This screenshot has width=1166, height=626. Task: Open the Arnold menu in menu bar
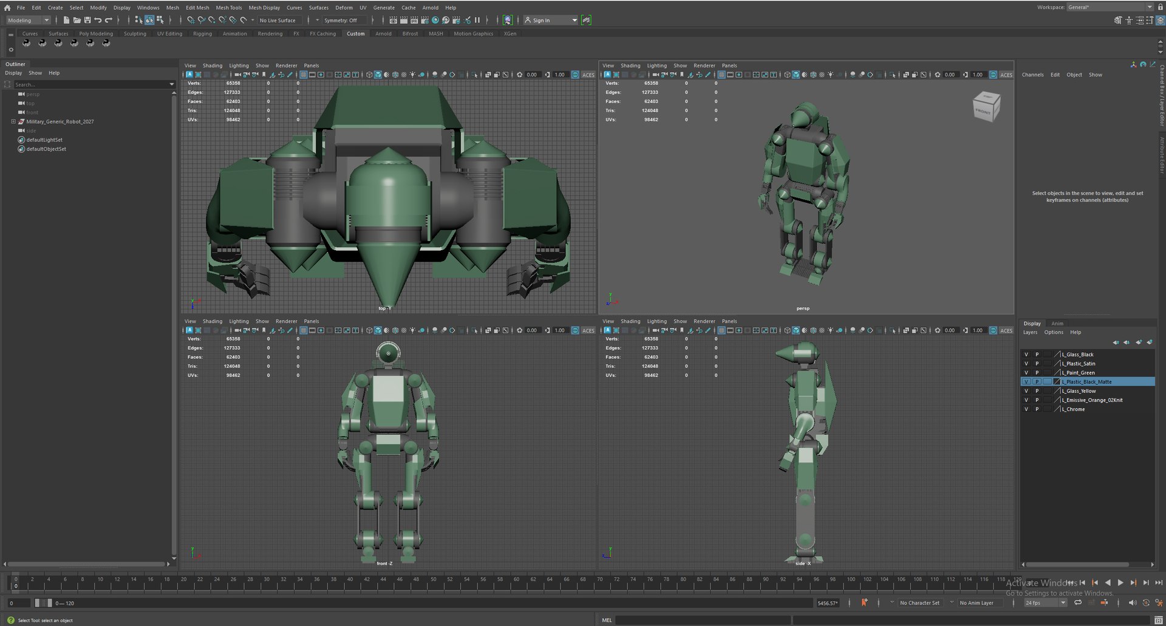coord(430,8)
